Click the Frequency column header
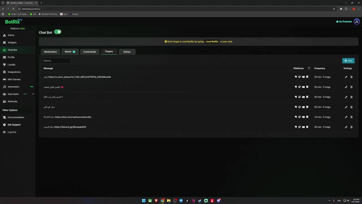This screenshot has height=204, width=362. click(x=320, y=68)
